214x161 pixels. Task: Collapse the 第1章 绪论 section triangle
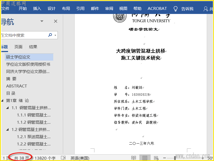[2, 101]
